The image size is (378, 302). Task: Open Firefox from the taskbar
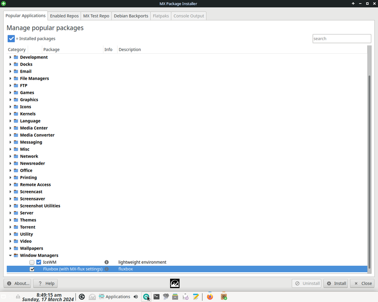point(210,297)
